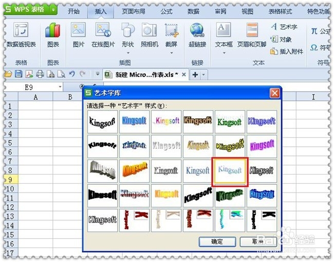Choose the red vertical Kingsoft style

134,220
